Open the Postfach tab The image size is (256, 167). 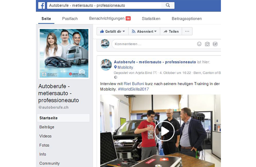coord(70,19)
